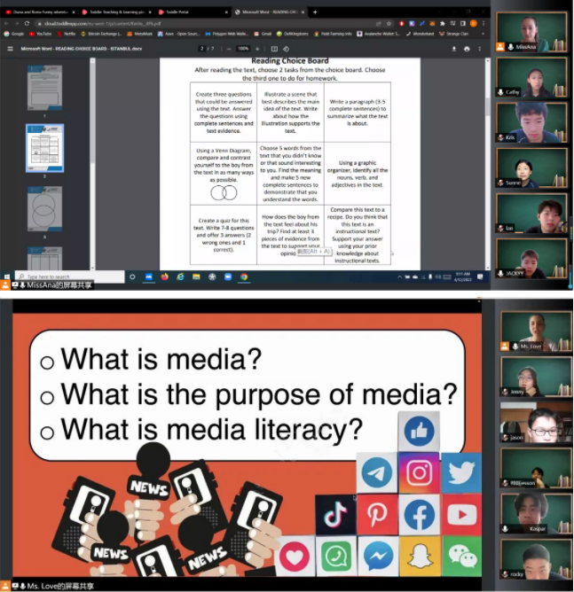The image size is (574, 592).
Task: Click the share icon in the address bar
Action: (378, 23)
